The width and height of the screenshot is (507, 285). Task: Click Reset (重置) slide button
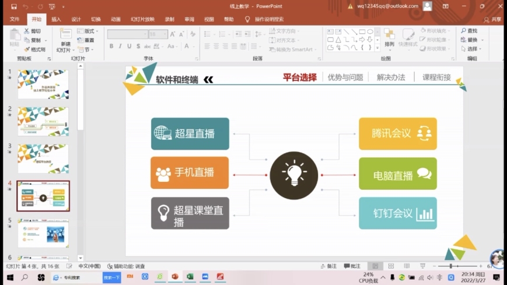(x=86, y=40)
